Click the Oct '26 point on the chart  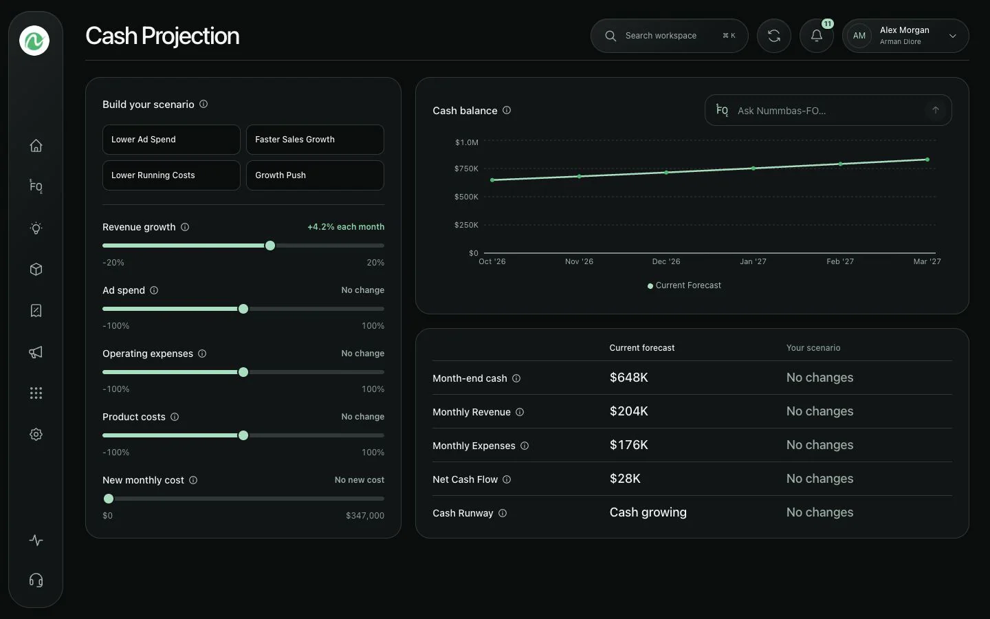pos(492,180)
